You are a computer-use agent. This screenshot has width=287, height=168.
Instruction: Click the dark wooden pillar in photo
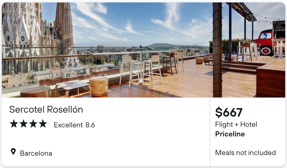[217, 50]
